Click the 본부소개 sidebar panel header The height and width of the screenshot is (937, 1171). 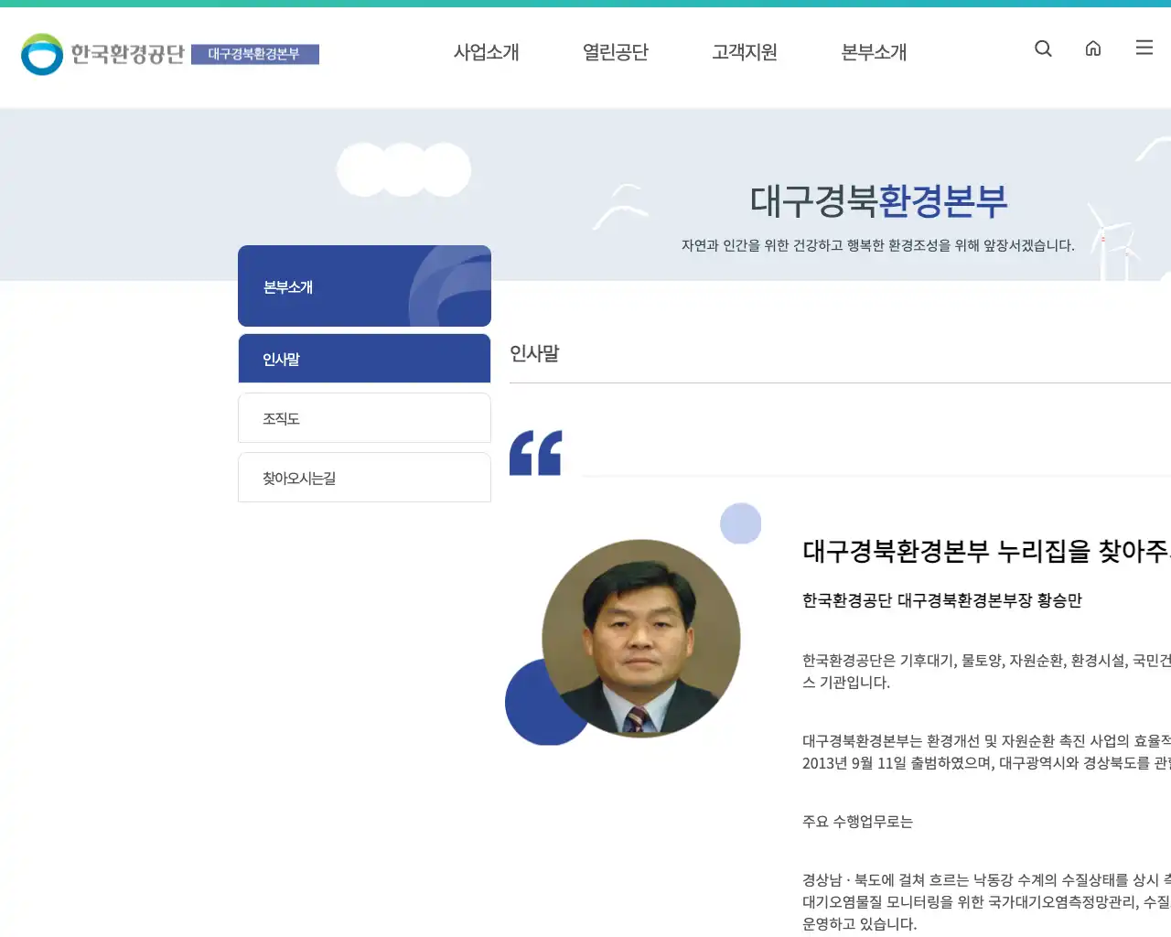(364, 285)
